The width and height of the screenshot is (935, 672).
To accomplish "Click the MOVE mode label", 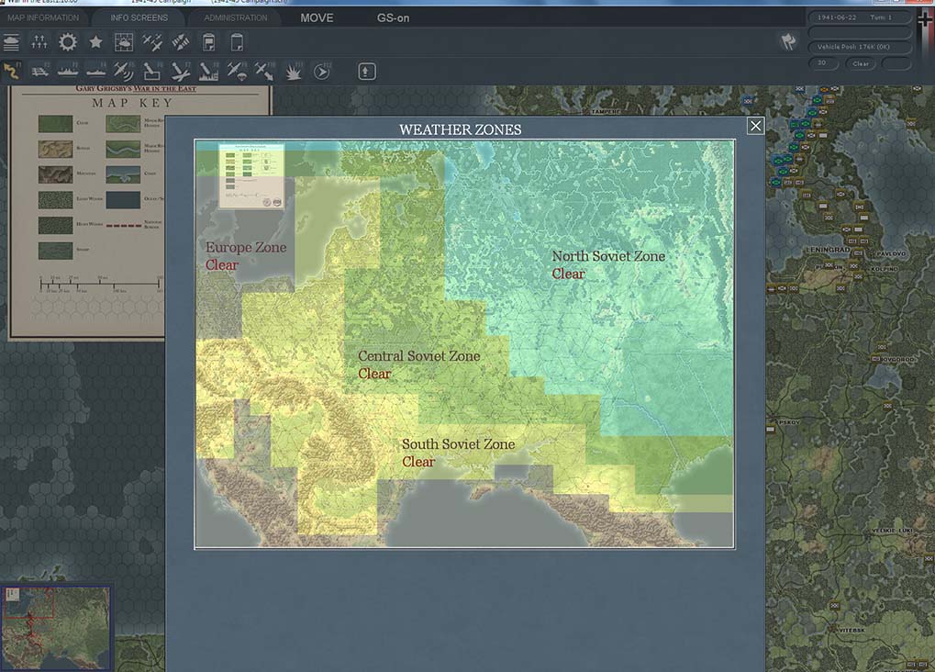I will pyautogui.click(x=317, y=18).
